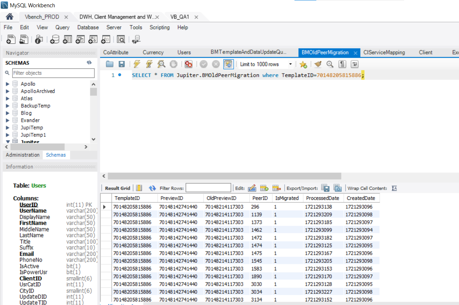Stop the running query
459x305 pixels.
[x=174, y=64]
